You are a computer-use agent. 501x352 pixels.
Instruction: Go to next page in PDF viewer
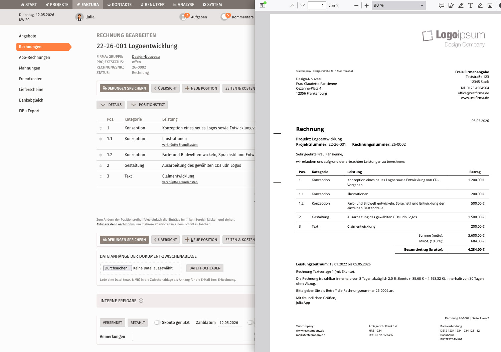coord(302,5)
